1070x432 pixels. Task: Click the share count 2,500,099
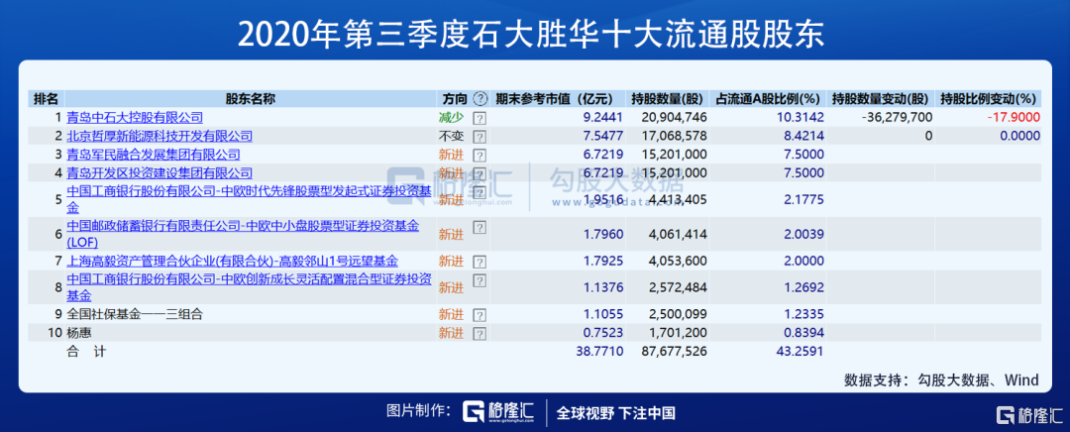click(678, 315)
